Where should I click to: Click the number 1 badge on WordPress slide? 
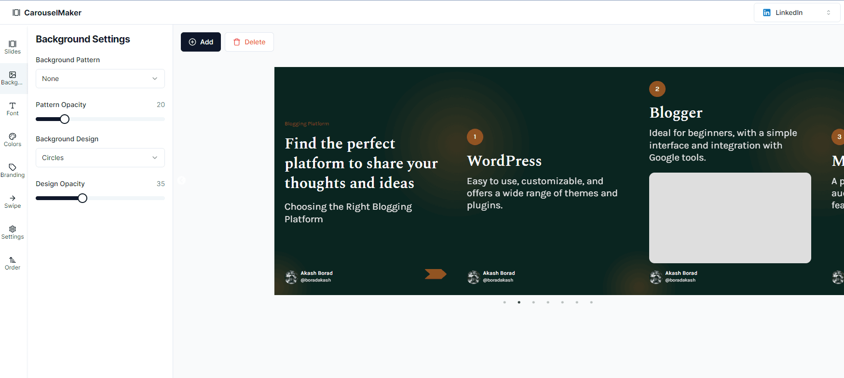tap(475, 137)
